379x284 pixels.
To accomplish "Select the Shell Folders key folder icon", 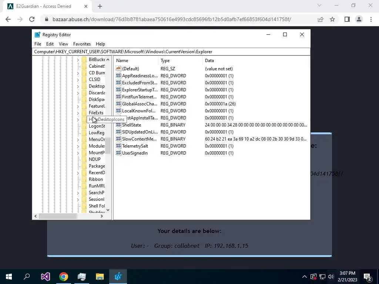I will 84,206.
